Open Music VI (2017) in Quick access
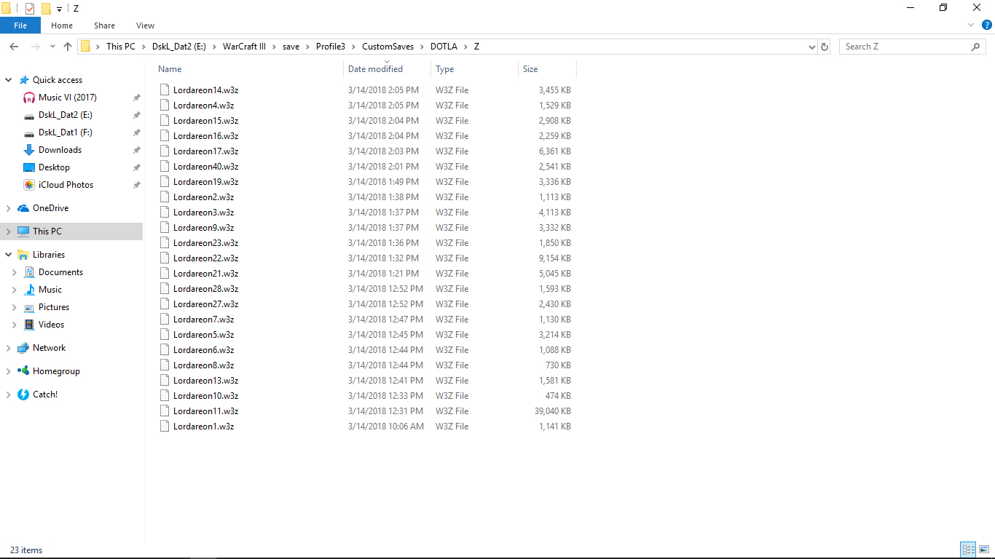The width and height of the screenshot is (995, 559). [67, 98]
